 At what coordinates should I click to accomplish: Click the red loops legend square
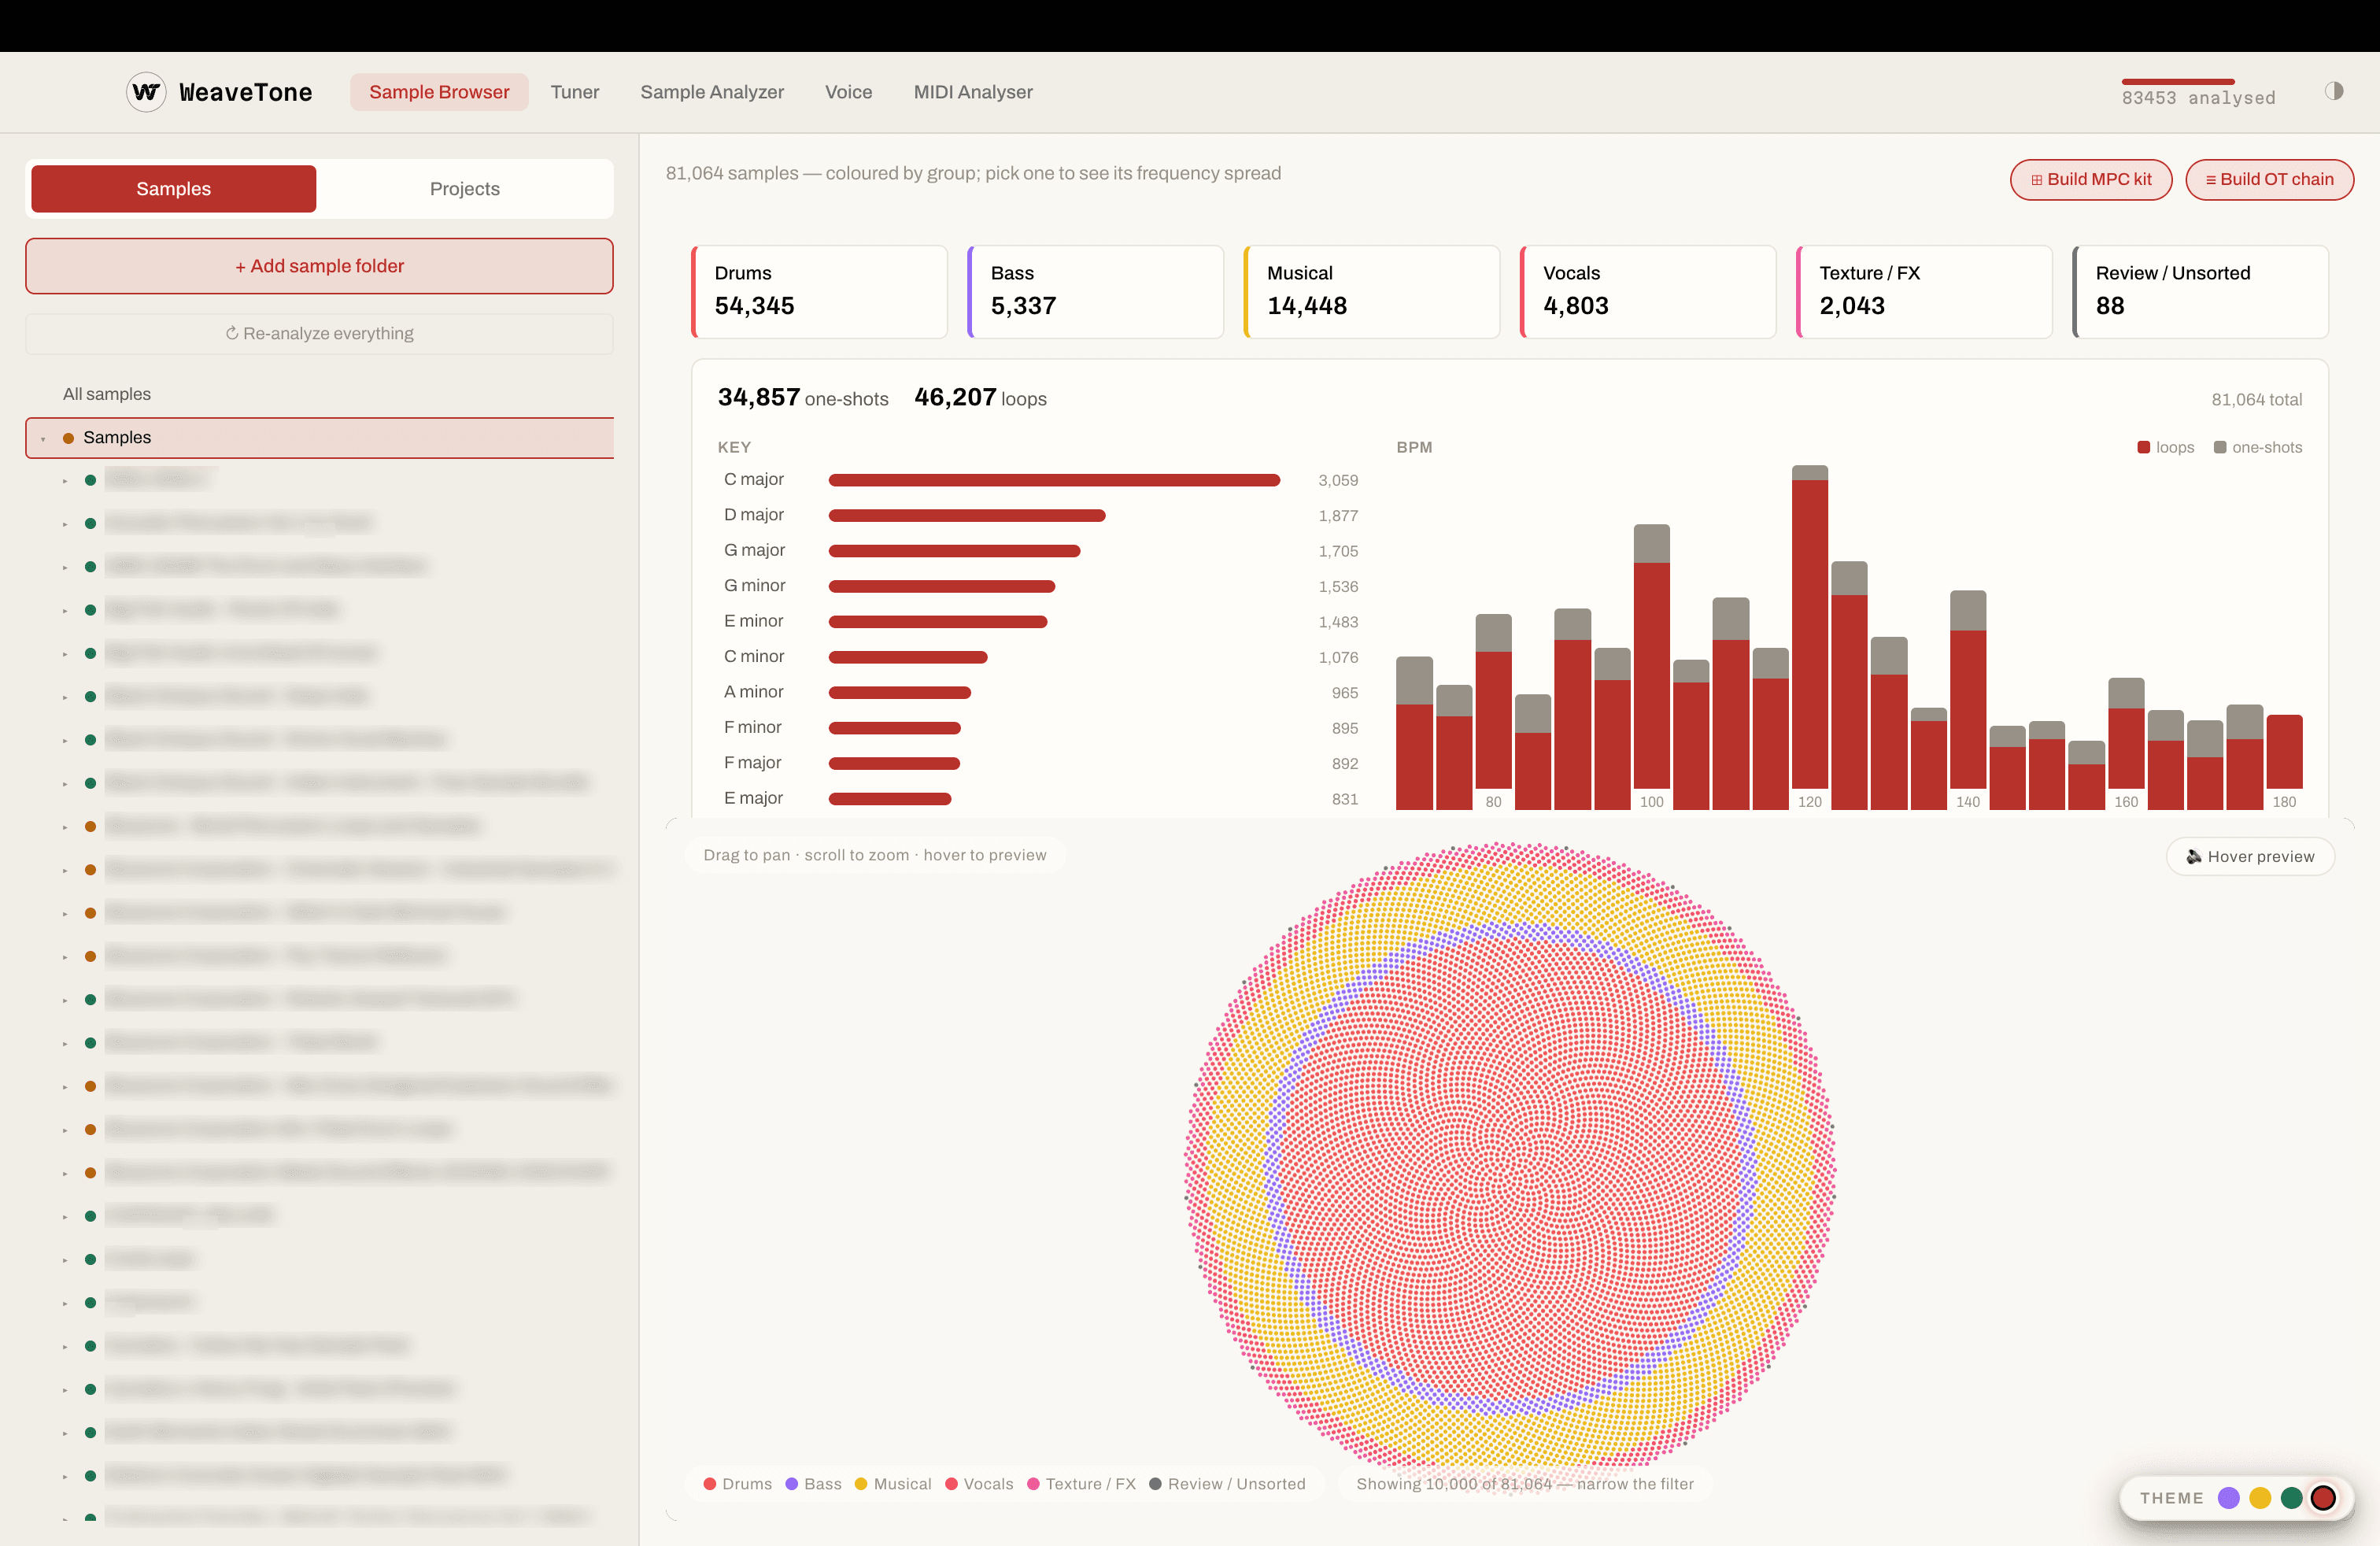(x=2143, y=447)
